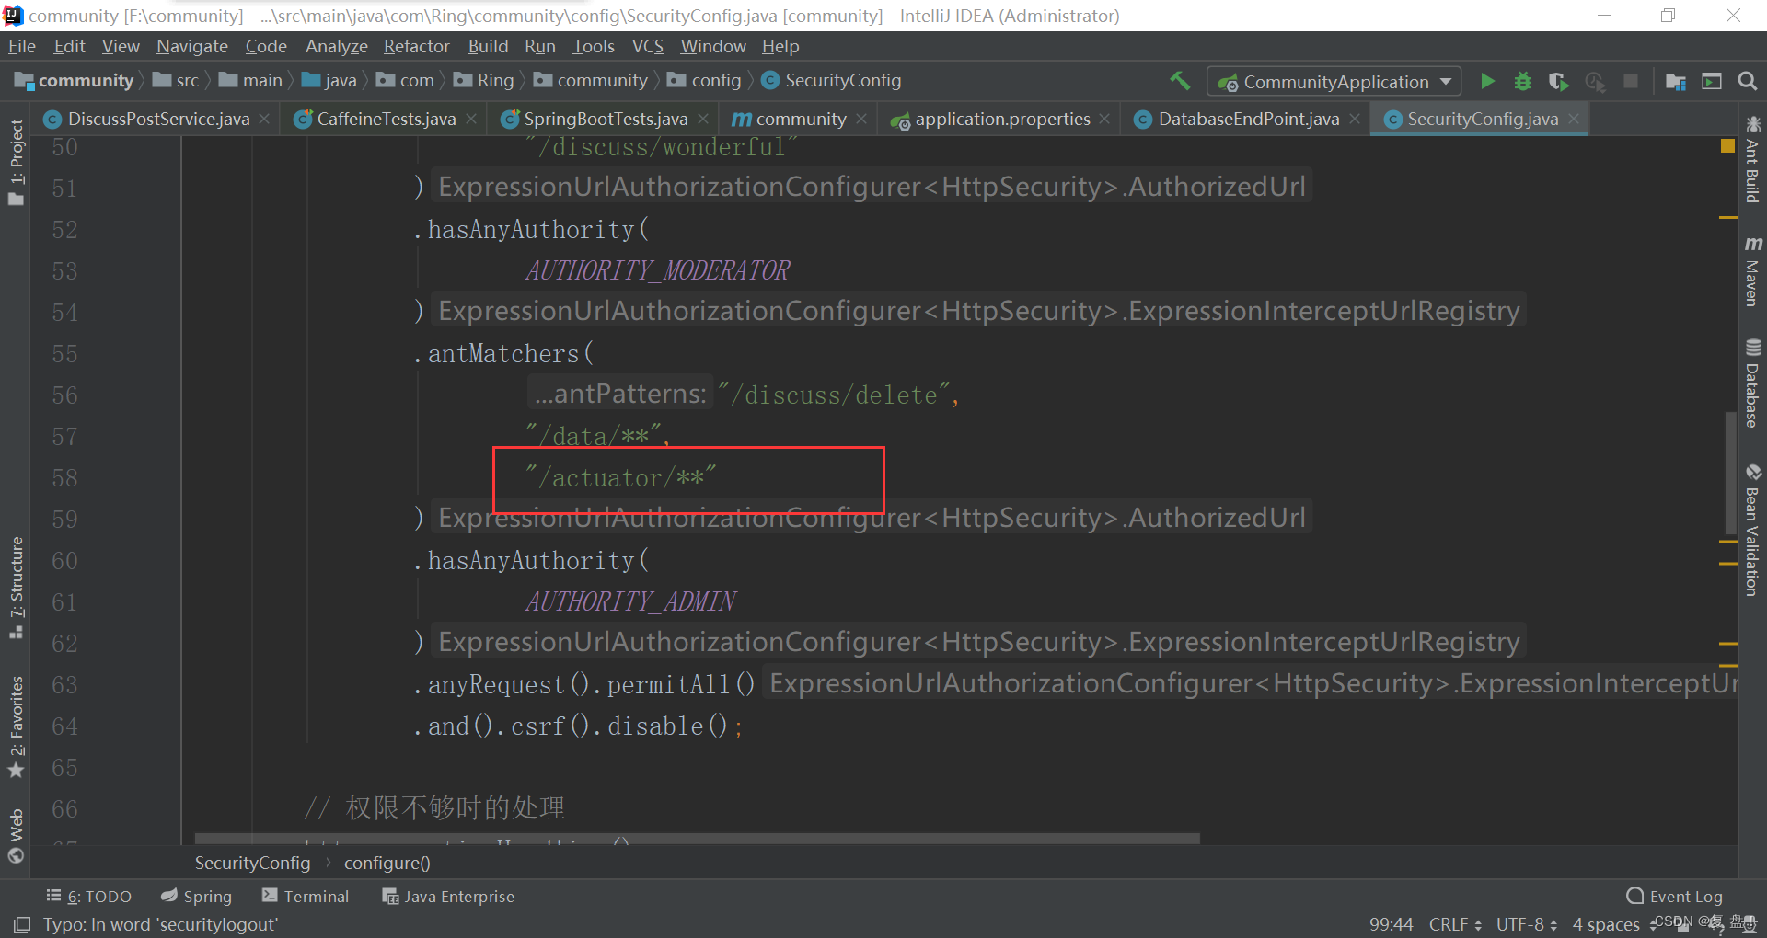Screen dimensions: 1767x938
Task: Click the vertical editor scrollbar
Action: tap(1729, 472)
